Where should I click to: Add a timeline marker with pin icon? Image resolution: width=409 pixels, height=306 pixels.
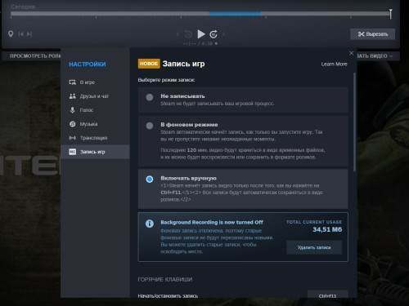click(11, 34)
